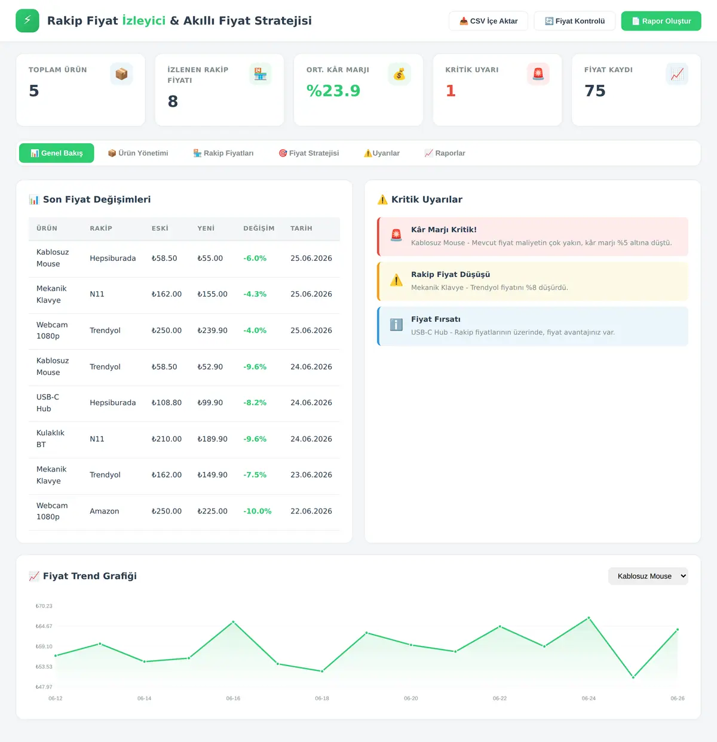Screen dimensions: 717x742
Task: Click the green lightning bolt logo icon
Action: pos(27,21)
